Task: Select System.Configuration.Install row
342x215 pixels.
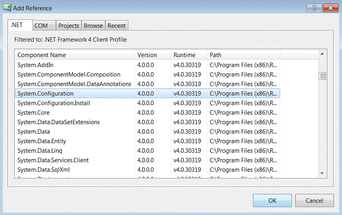Action: pyautogui.click(x=148, y=103)
